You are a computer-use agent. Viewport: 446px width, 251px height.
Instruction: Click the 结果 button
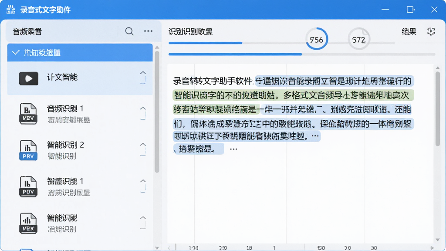409,31
